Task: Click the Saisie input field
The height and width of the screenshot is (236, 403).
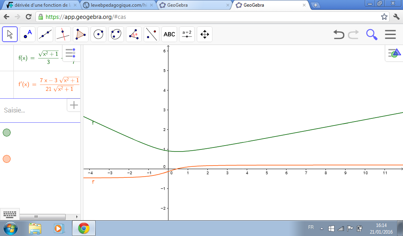Action: (33, 110)
